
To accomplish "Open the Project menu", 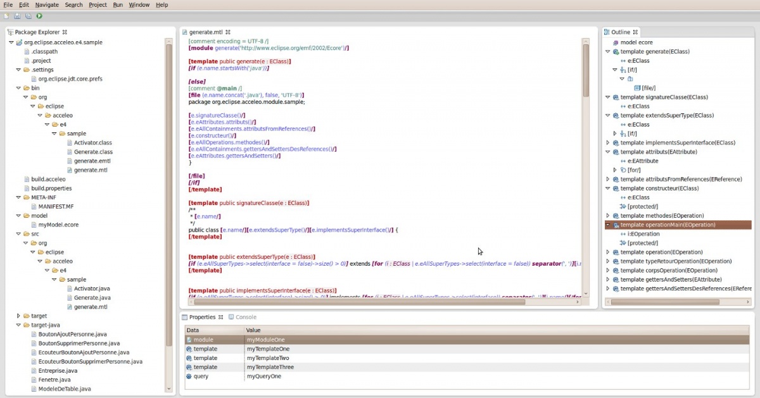I will click(x=98, y=4).
